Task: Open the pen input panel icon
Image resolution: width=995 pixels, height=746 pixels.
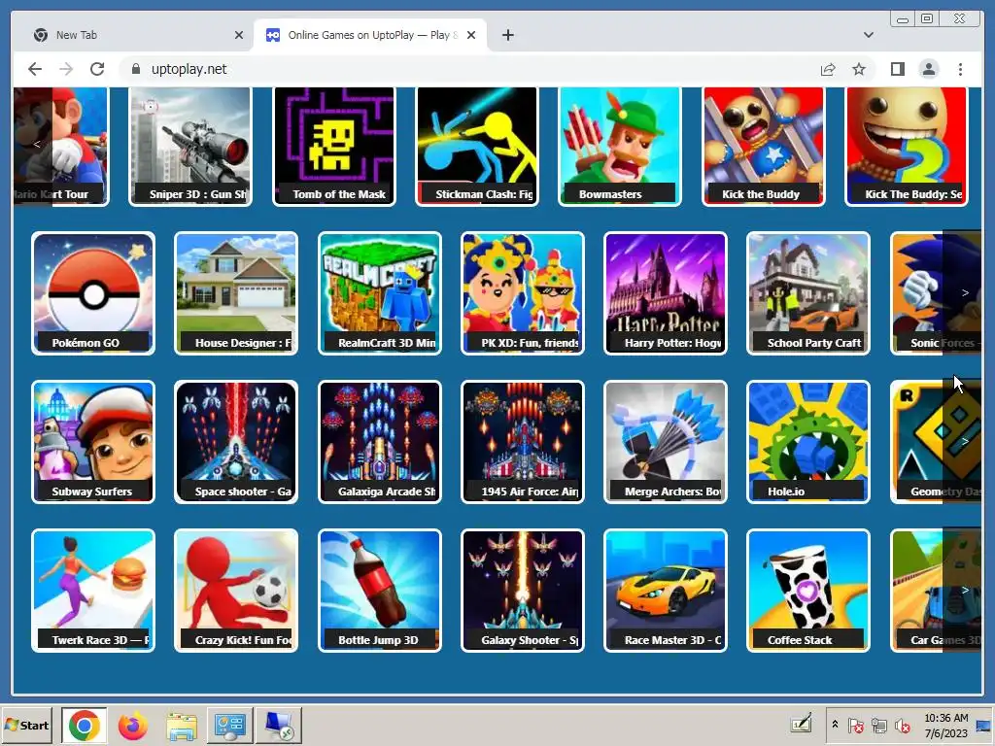Action: pos(801,723)
